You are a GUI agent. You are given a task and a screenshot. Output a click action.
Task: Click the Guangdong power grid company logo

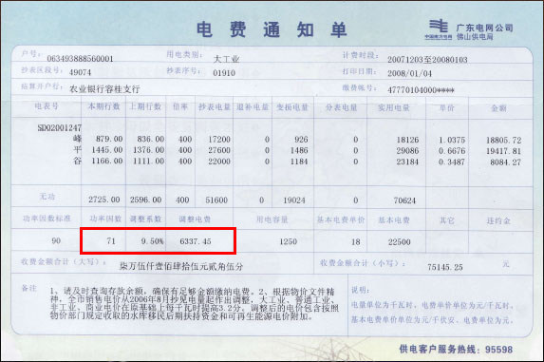(469, 30)
